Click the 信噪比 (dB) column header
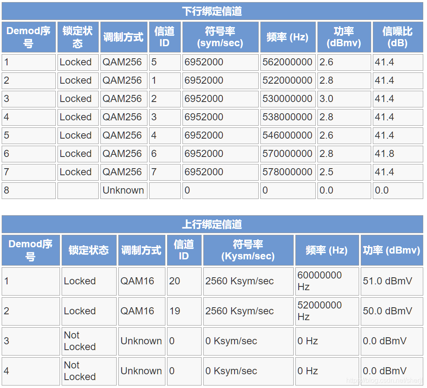The width and height of the screenshot is (427, 388). pyautogui.click(x=397, y=37)
